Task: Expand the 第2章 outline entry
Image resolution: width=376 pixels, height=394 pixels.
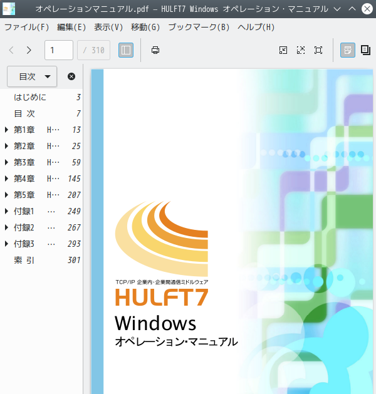Action: (6, 146)
